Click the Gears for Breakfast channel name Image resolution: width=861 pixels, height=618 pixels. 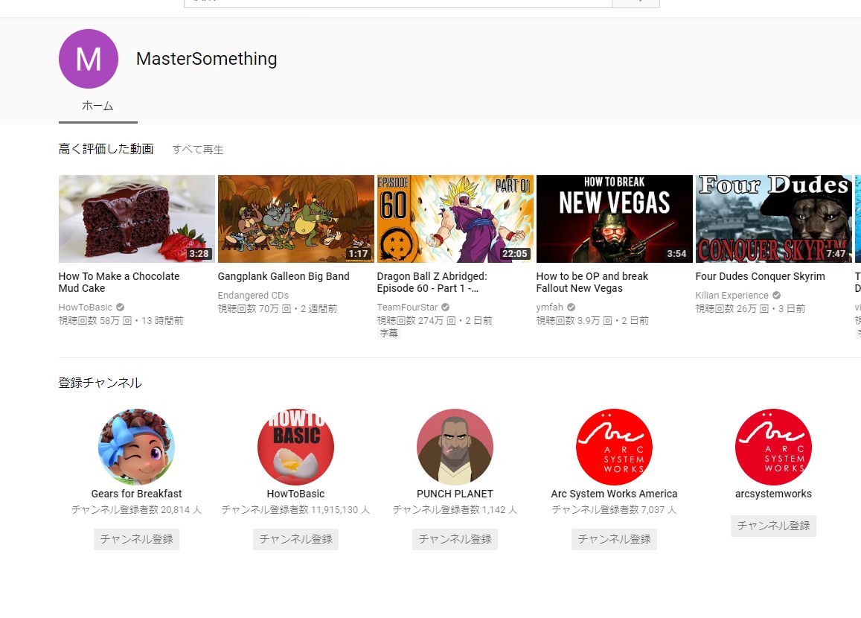[137, 494]
